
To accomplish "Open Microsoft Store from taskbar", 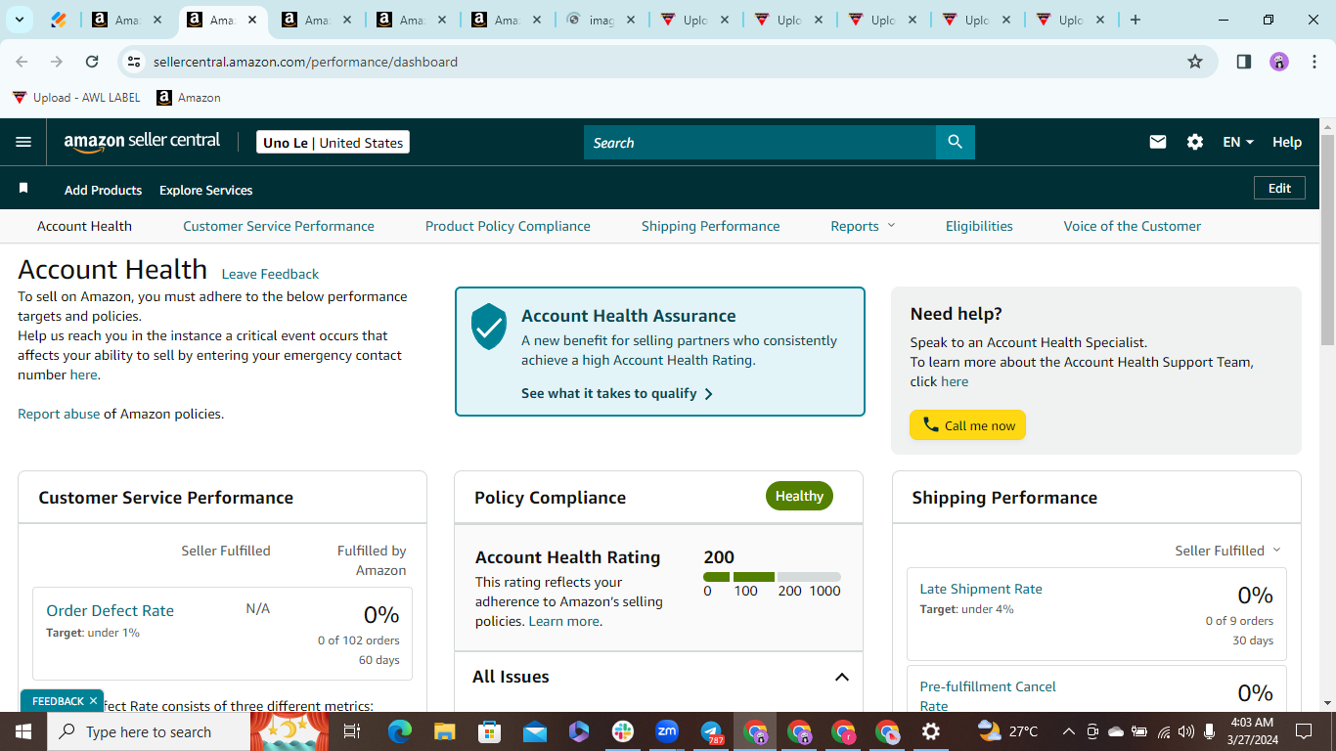I will 489,731.
